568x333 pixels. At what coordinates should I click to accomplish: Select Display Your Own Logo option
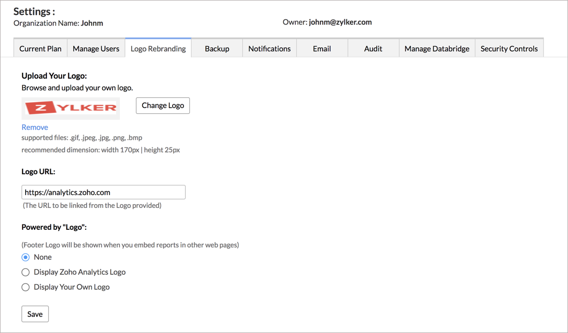(x=26, y=287)
